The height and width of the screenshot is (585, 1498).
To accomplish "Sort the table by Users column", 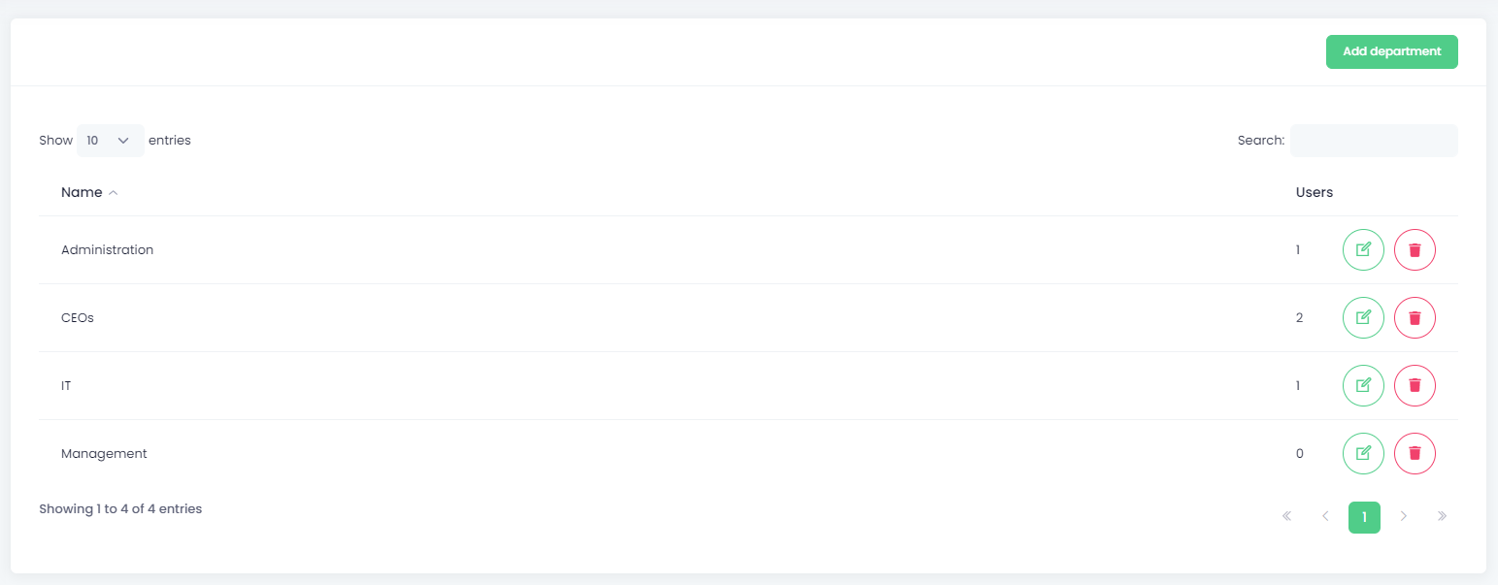I will pos(1315,192).
